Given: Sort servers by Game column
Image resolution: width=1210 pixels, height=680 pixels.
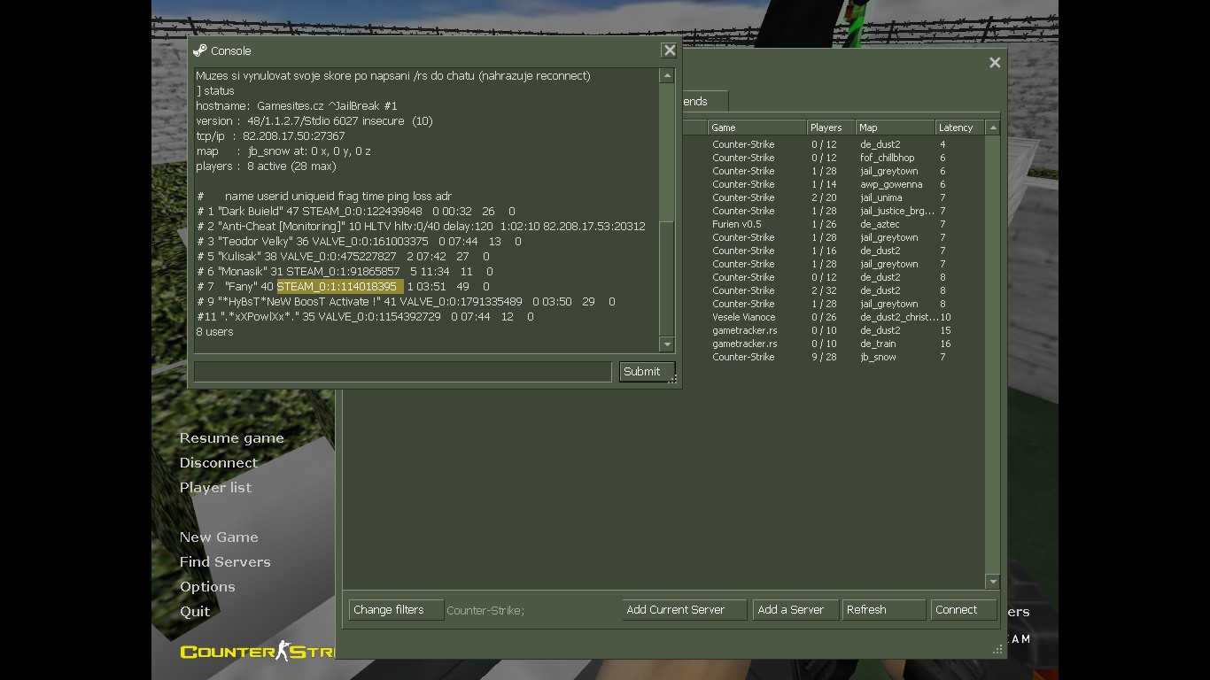Looking at the screenshot, I should [x=757, y=127].
